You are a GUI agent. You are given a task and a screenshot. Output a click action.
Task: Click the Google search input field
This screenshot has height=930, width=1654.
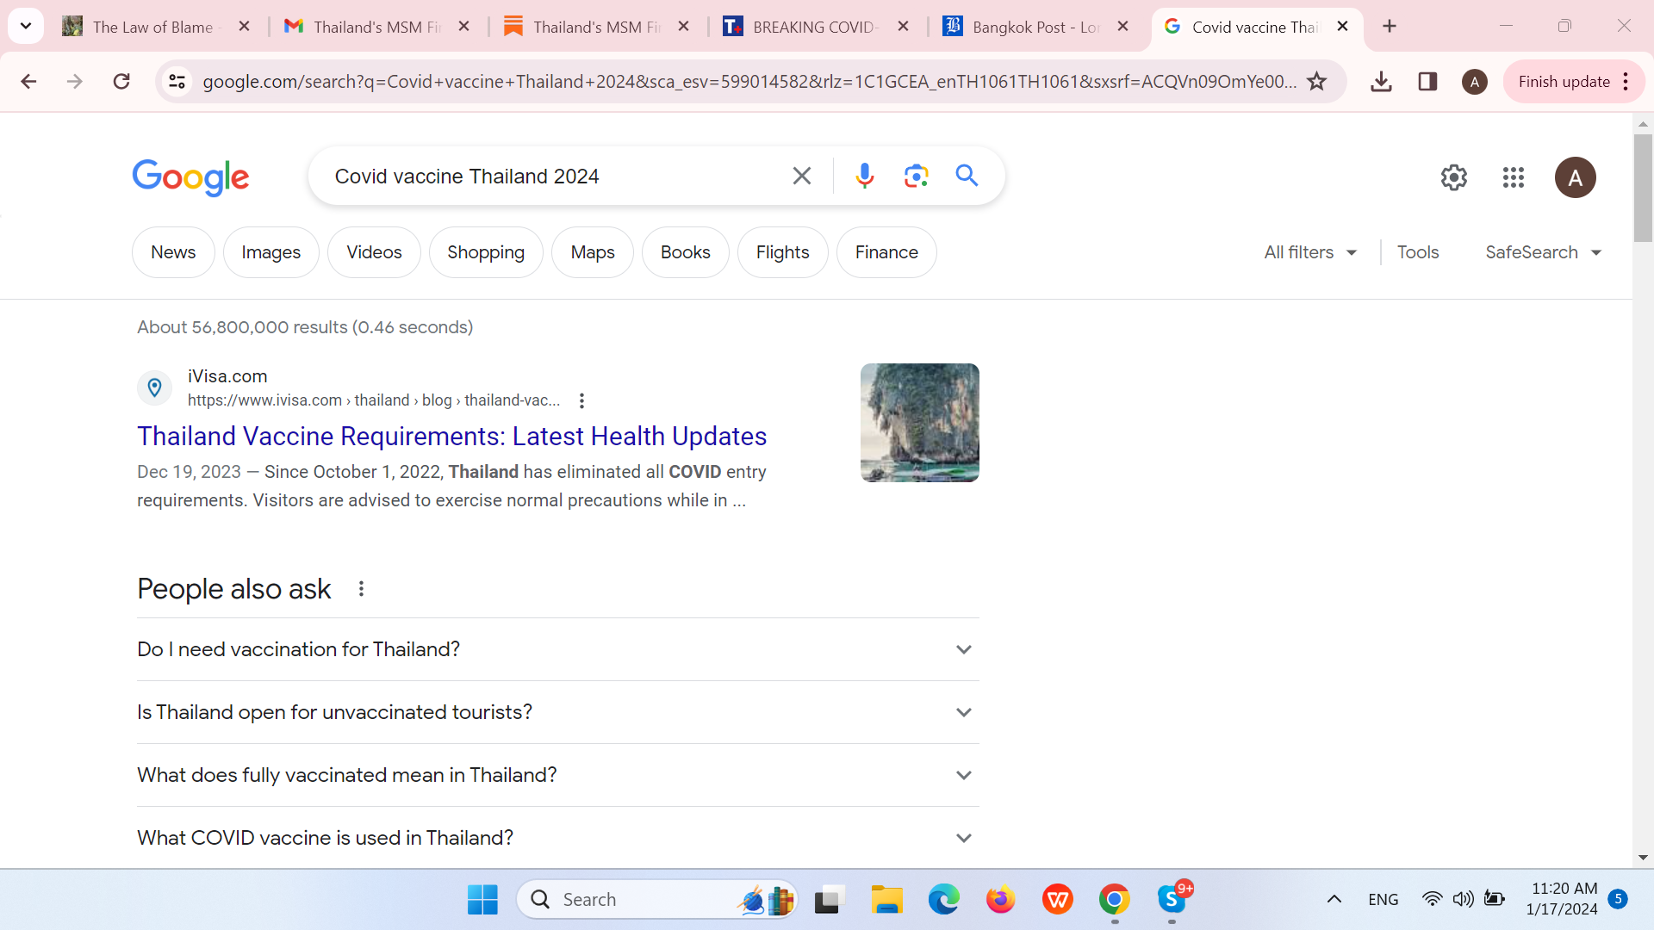pyautogui.click(x=551, y=177)
